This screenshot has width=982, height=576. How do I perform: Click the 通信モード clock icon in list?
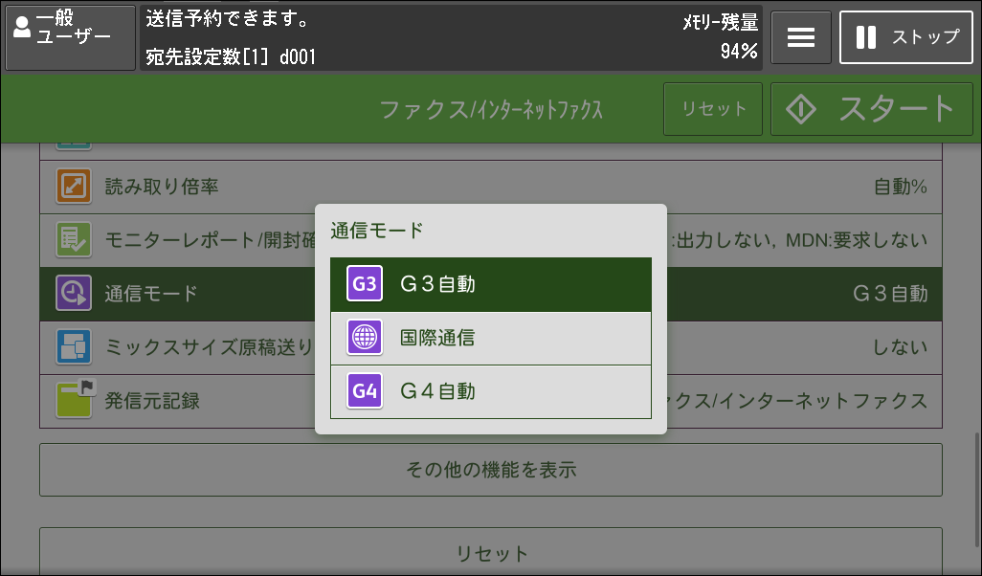(x=74, y=293)
